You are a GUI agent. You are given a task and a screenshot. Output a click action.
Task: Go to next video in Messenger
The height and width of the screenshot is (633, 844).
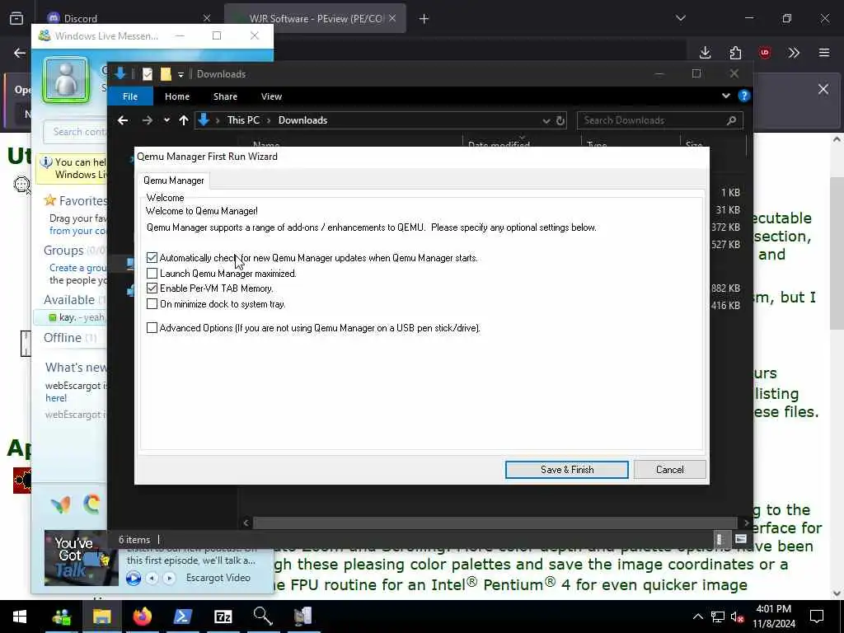169,578
